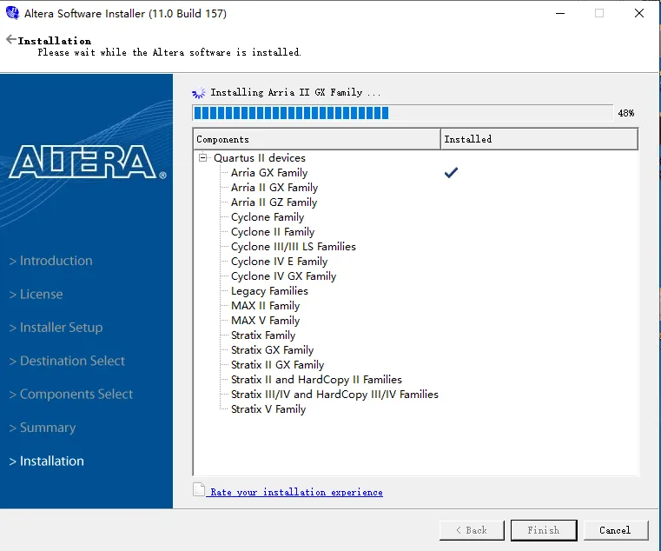Minimize the Altera Software Installer window
Viewport: 661px width, 551px height.
[560, 14]
